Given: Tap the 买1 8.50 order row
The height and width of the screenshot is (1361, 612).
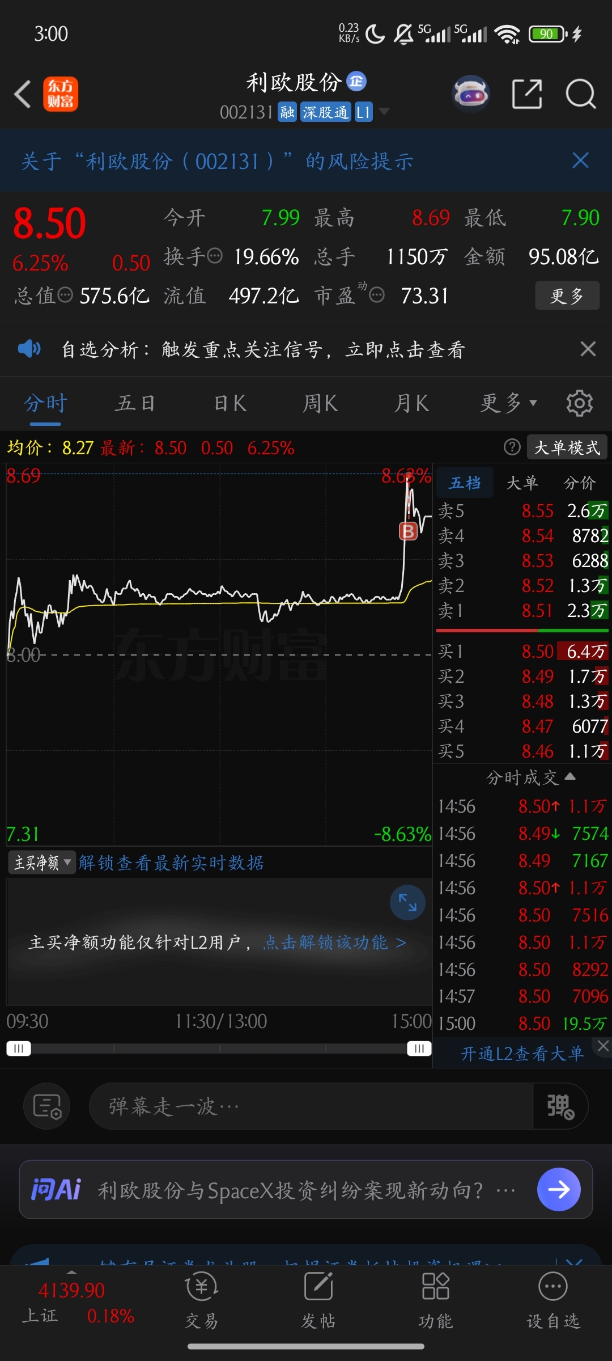Looking at the screenshot, I should coord(523,652).
